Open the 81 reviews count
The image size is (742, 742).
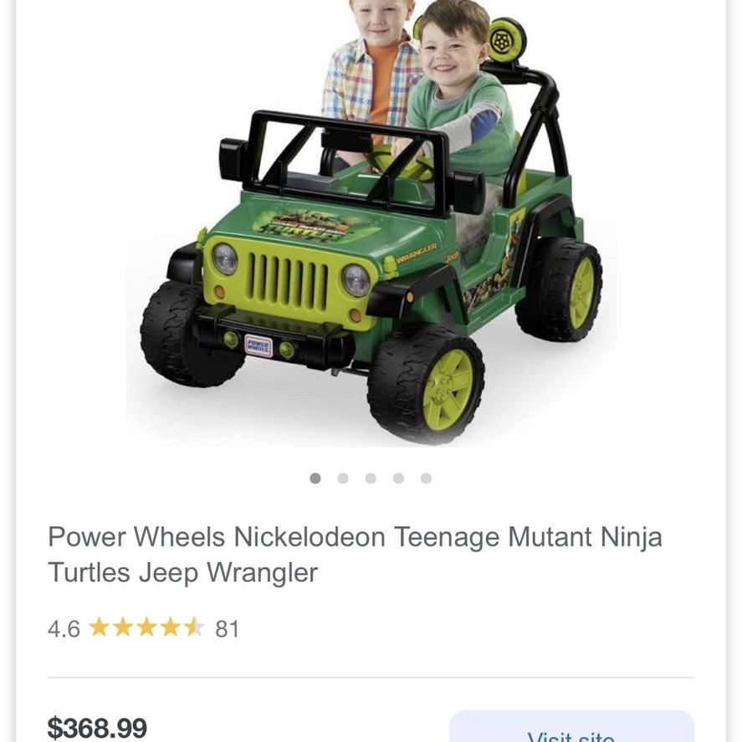228,629
